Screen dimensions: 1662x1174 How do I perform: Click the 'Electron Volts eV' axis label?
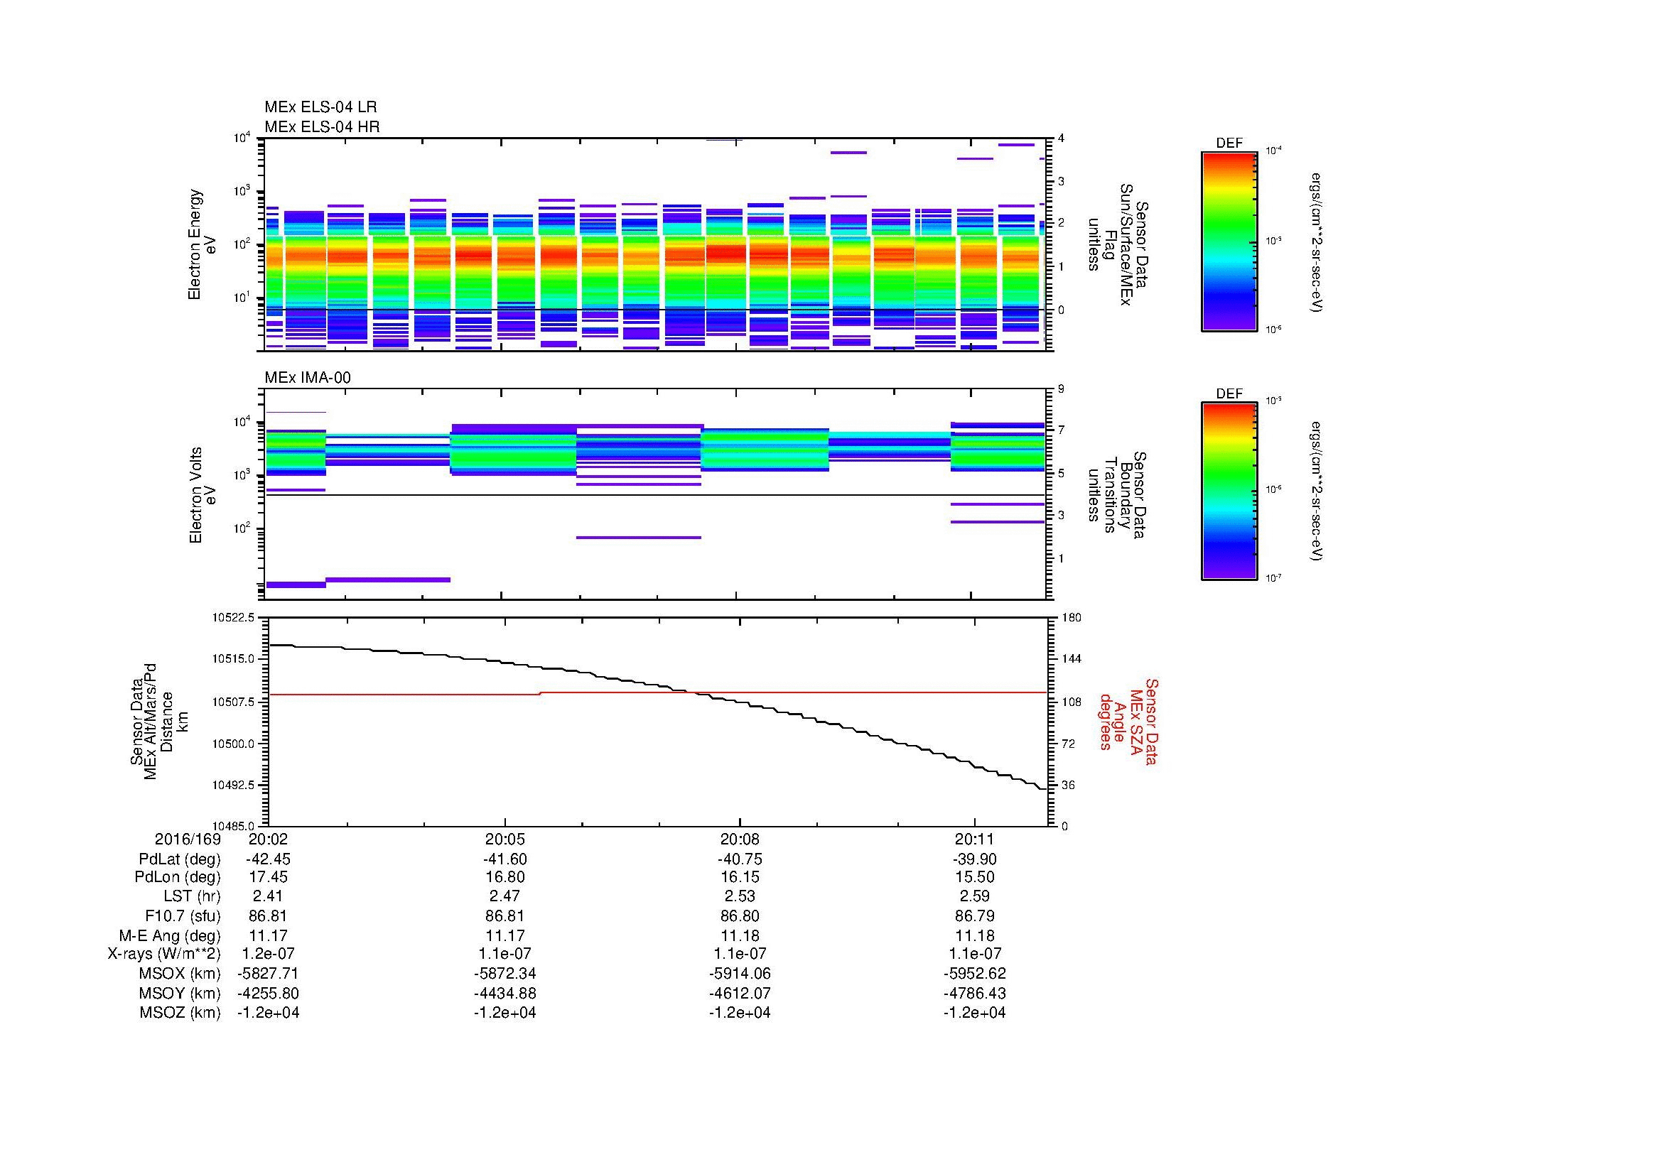203,495
